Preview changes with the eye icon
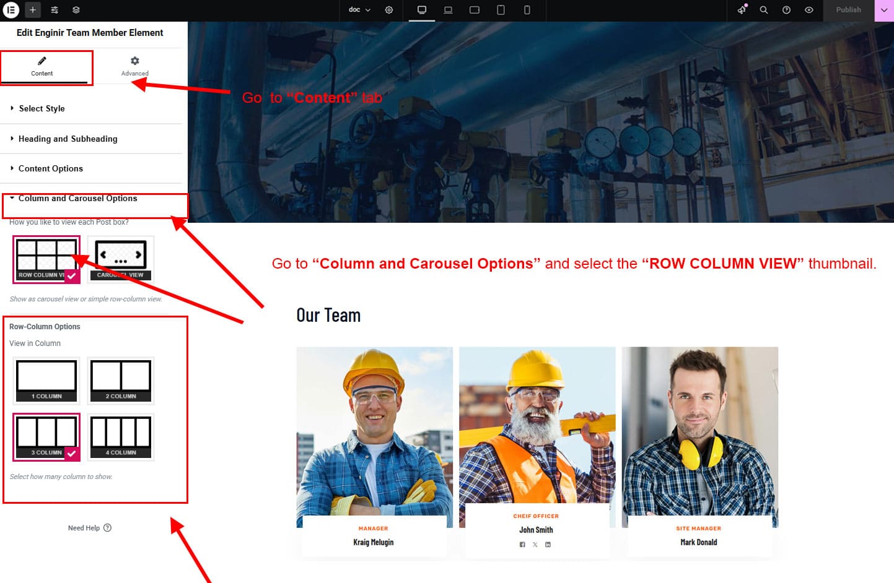The height and width of the screenshot is (583, 894). pos(809,10)
